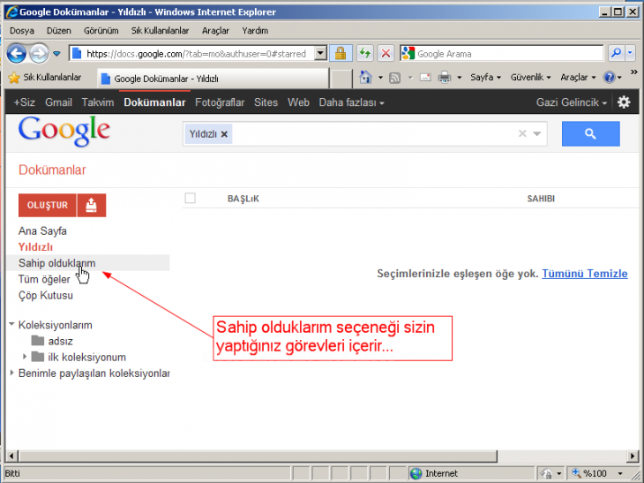Viewport: 644px width, 483px height.
Task: Expand the ilk koleksiyonum folder
Action: click(25, 357)
